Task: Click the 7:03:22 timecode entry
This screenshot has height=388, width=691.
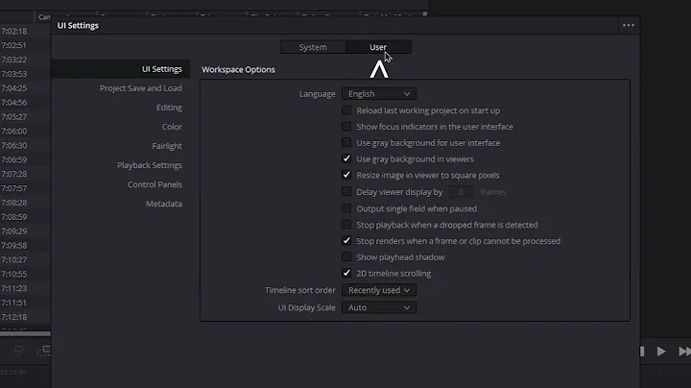Action: (14, 60)
